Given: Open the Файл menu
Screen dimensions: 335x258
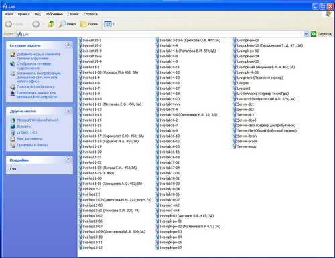Looking at the screenshot, I should click(x=9, y=14).
